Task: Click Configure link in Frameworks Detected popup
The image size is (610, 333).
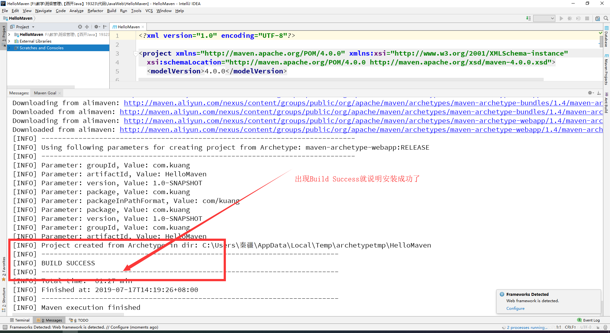Action: pyautogui.click(x=515, y=309)
